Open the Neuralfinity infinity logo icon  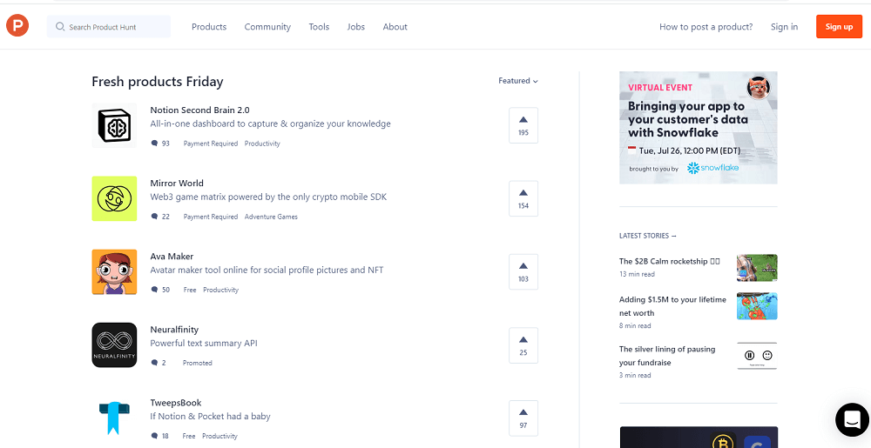point(114,344)
